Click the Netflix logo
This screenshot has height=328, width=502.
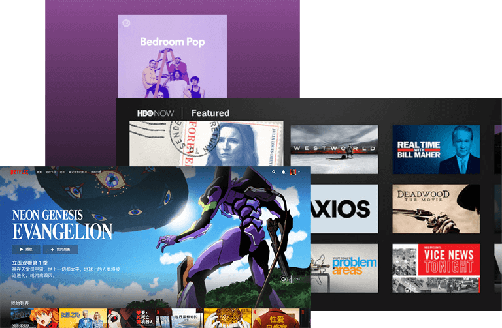(18, 171)
